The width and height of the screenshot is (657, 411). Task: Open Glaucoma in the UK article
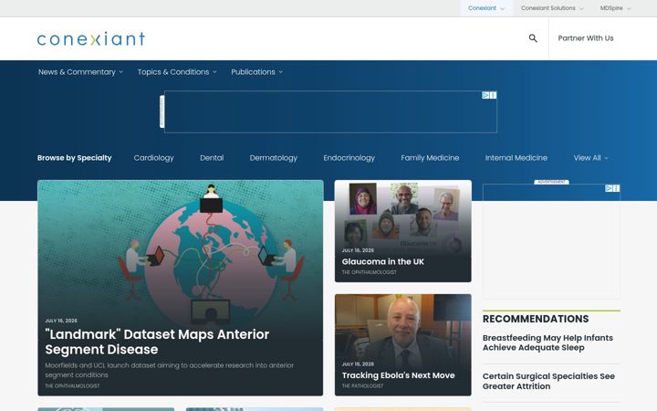pyautogui.click(x=383, y=262)
